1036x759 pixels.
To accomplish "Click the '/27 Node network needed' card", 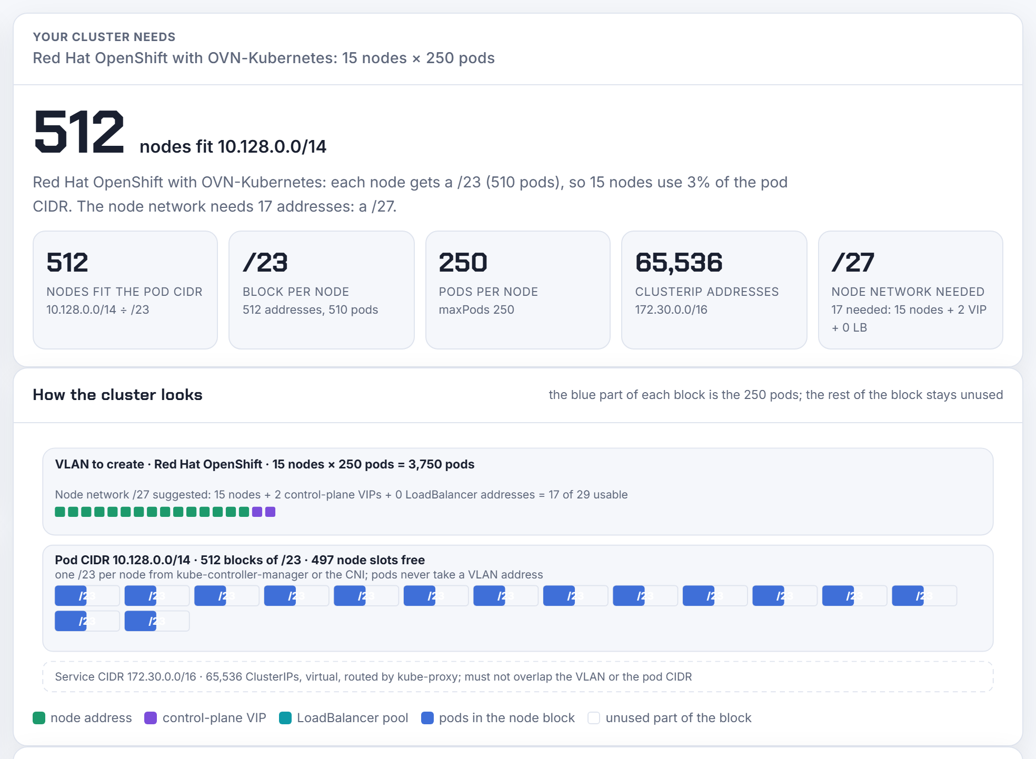I will 911,290.
